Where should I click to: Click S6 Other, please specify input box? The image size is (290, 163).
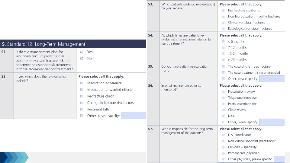click(272, 122)
